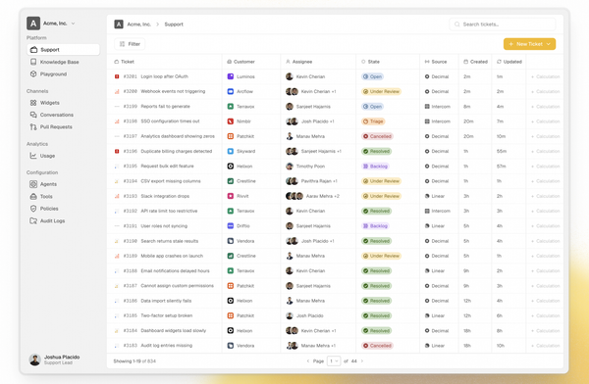This screenshot has height=384, width=589.
Task: Click Decimal source icon on ticket #3197
Action: [x=427, y=136]
